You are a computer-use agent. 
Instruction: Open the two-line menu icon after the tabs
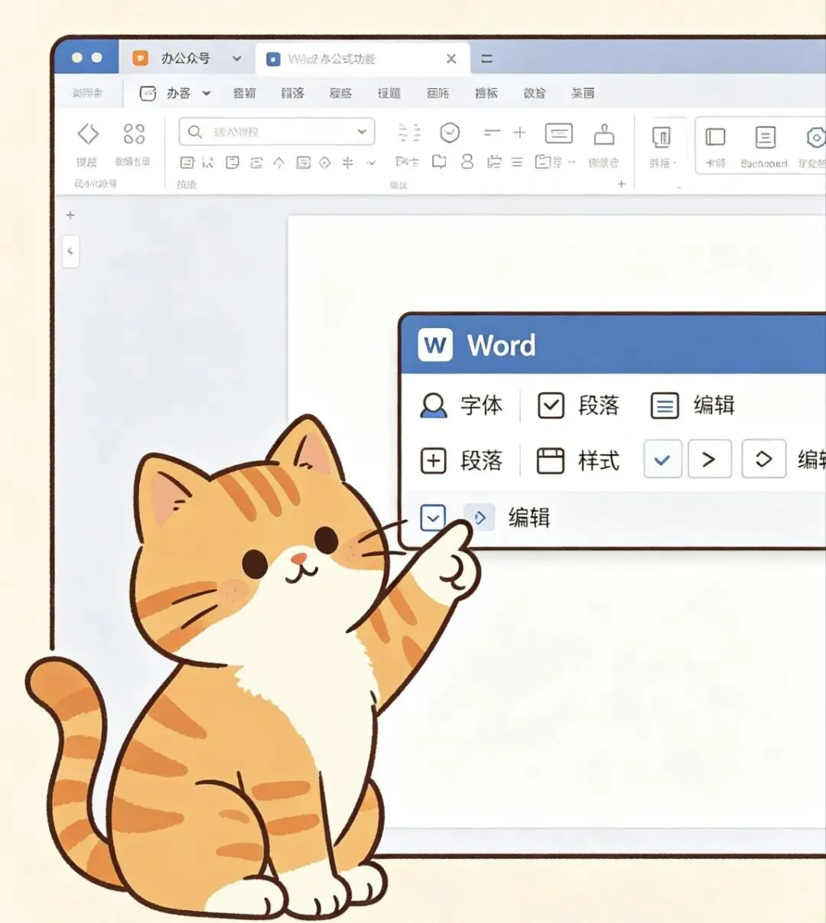486,59
